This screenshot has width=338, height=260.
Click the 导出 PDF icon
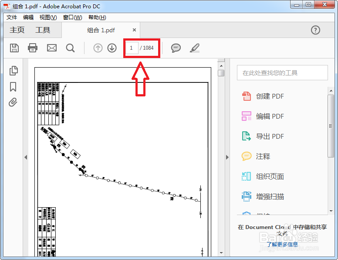247,136
